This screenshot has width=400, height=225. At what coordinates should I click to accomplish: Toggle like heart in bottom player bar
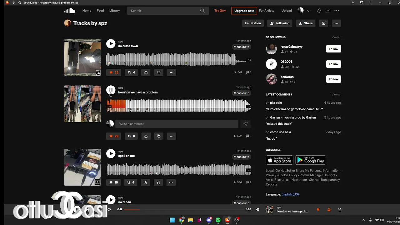(x=318, y=210)
